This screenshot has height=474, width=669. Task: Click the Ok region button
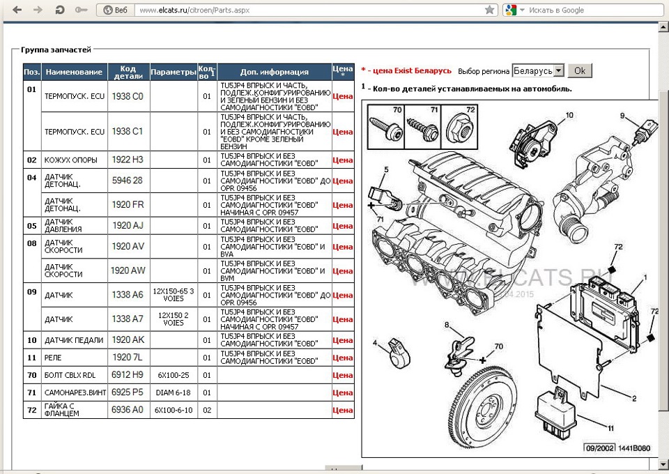coord(579,71)
